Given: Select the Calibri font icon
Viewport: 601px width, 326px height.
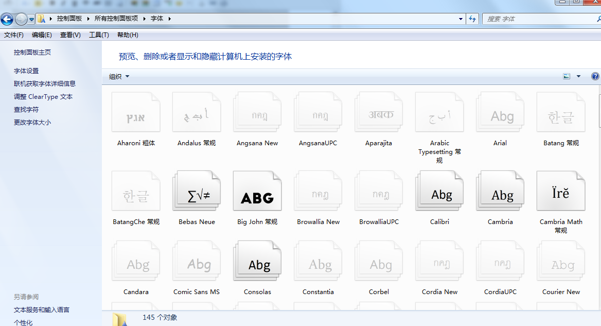Looking at the screenshot, I should (x=439, y=191).
